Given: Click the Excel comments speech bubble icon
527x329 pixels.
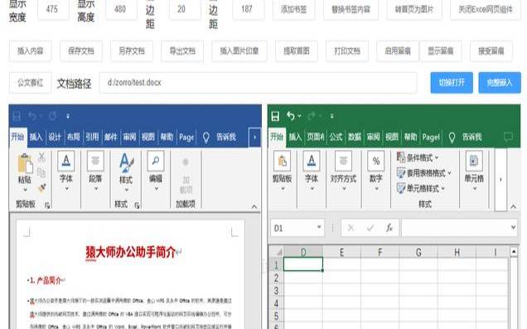Looking at the screenshot, I should [x=508, y=137].
